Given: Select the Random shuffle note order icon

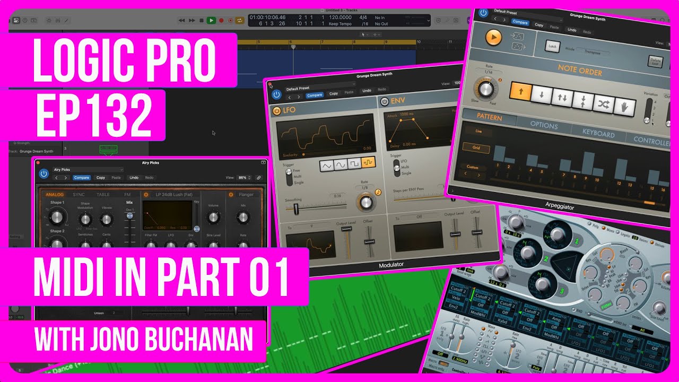Looking at the screenshot, I should [603, 103].
